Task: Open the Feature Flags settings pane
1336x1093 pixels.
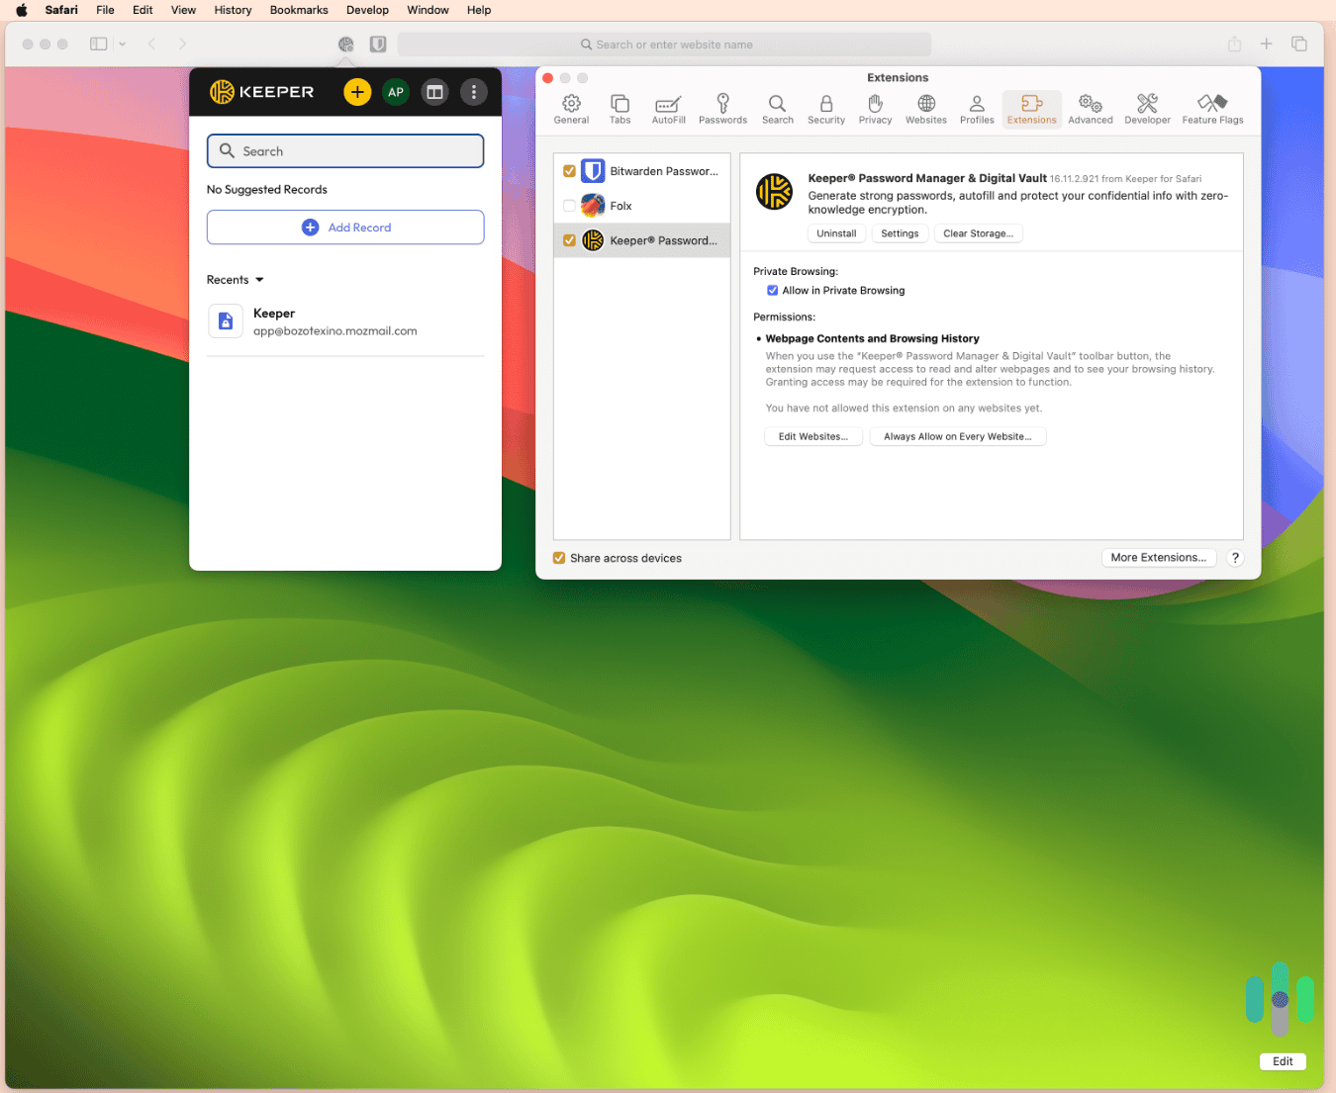Action: (1211, 109)
